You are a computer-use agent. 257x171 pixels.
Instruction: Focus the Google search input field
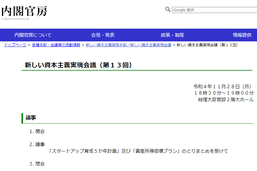point(214,10)
